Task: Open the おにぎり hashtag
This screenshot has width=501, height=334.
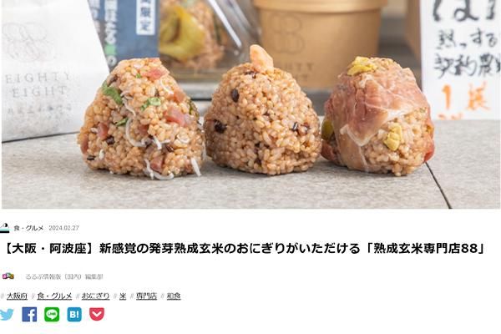Action: click(95, 296)
